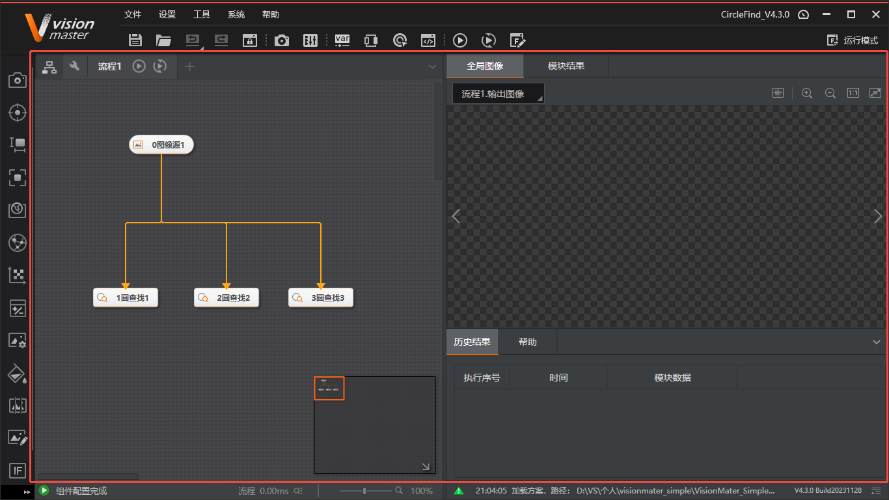Switch to the 帮助 tab in the lower panel
The image size is (889, 500).
point(528,342)
